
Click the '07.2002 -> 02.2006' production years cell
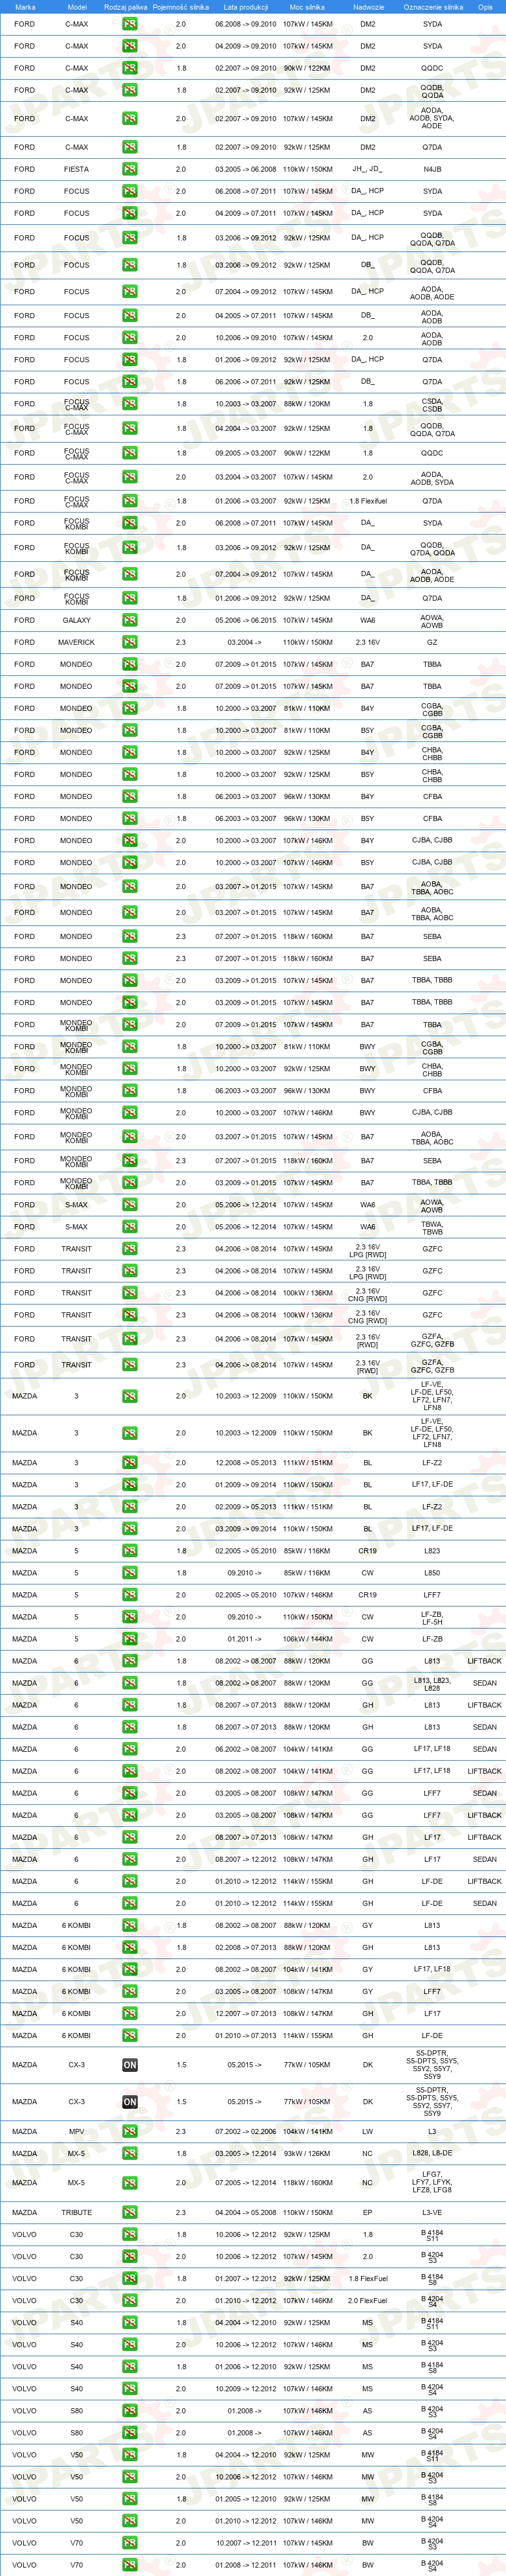(x=245, y=2131)
